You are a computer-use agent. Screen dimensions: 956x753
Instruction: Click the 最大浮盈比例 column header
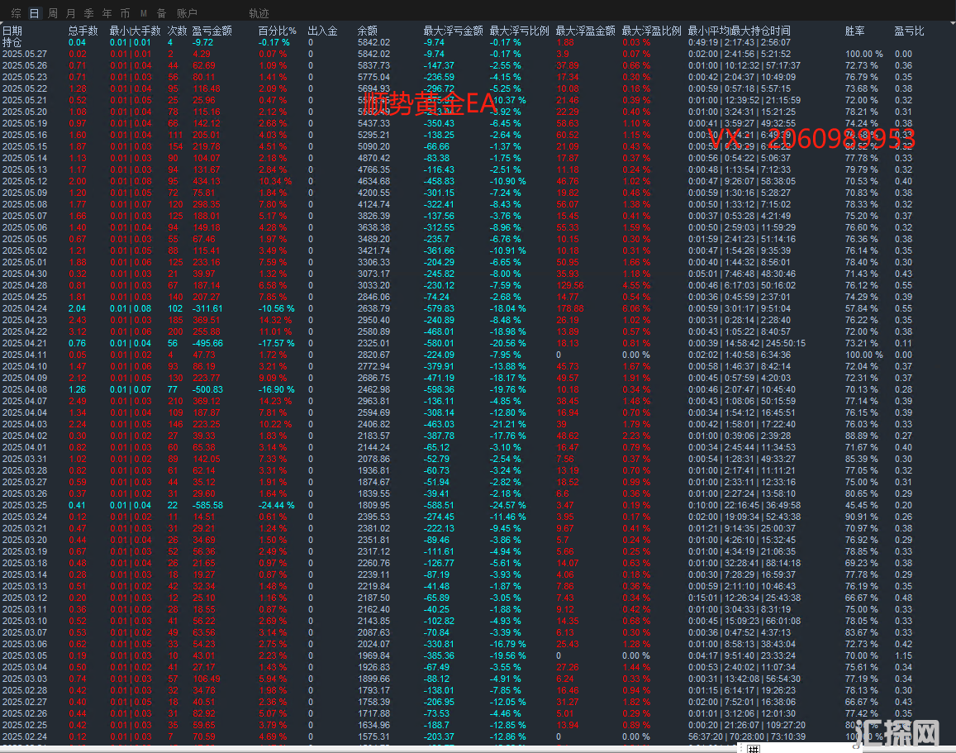[651, 31]
